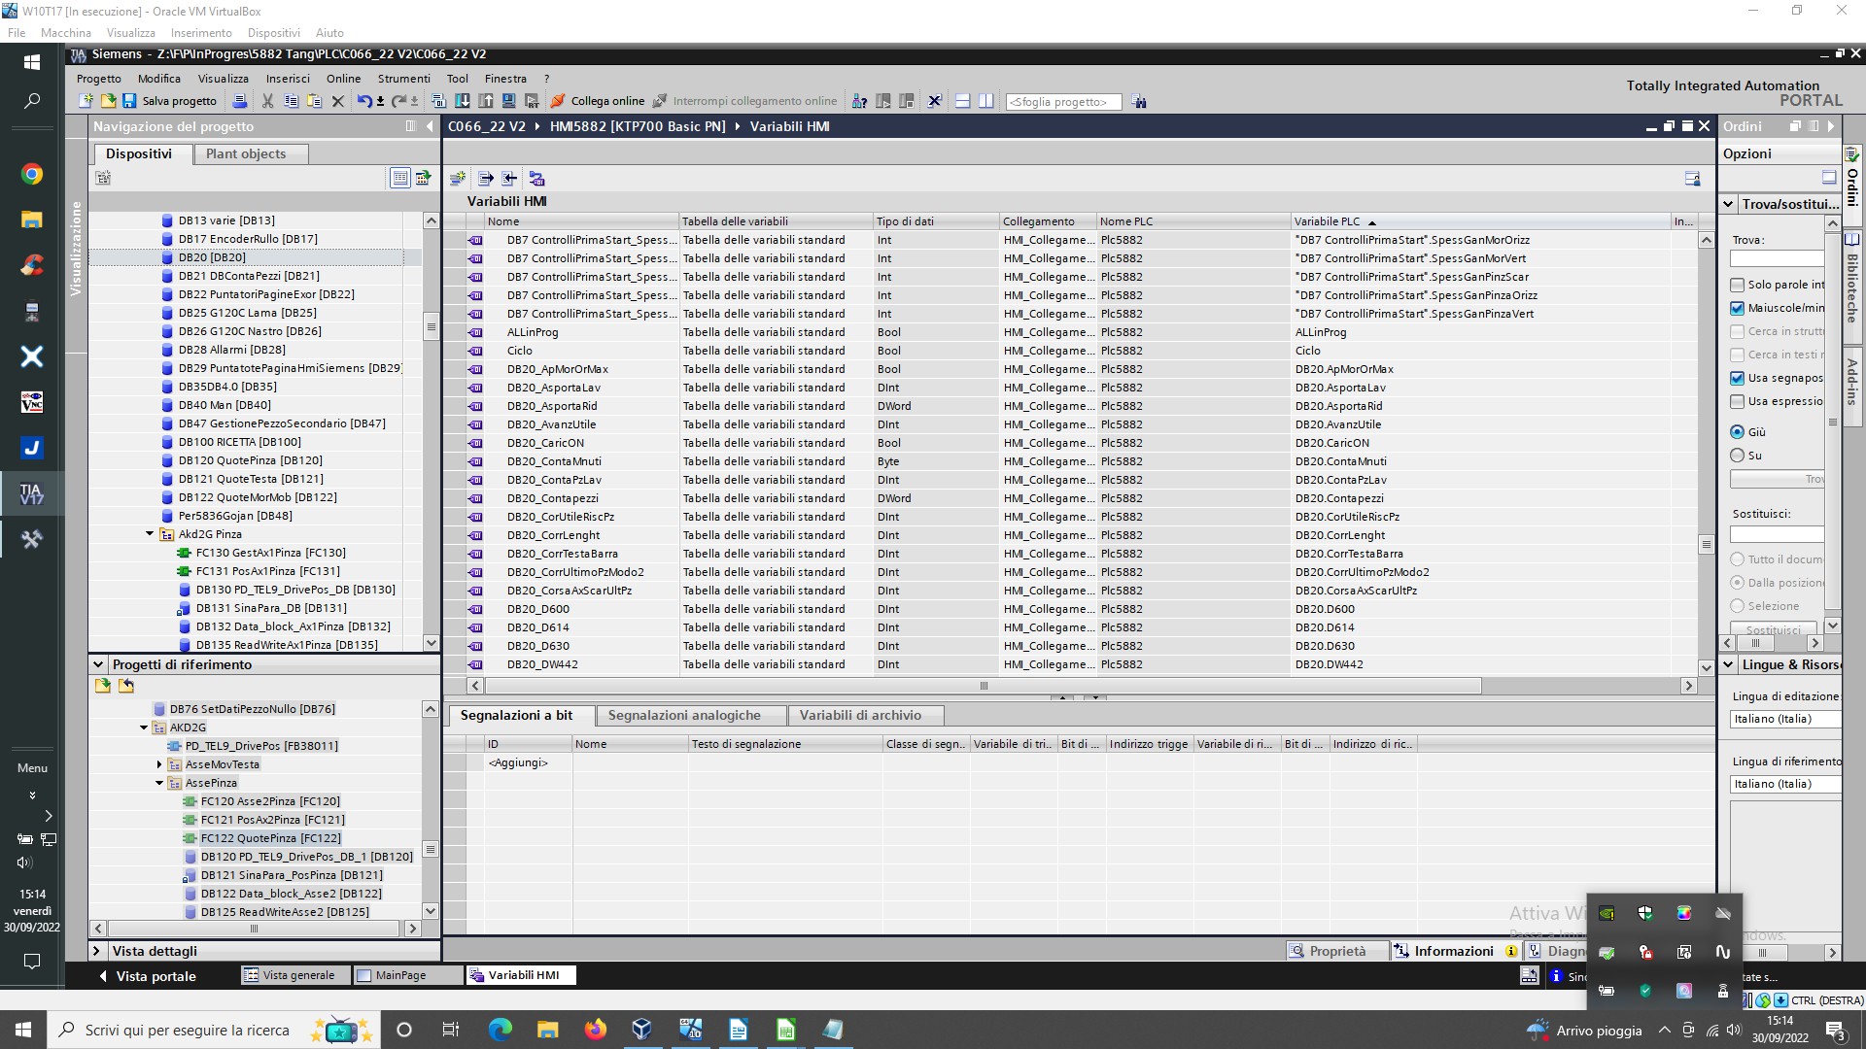Open the Proprietà inspector tab
Viewport: 1866px width, 1049px height.
tap(1337, 951)
